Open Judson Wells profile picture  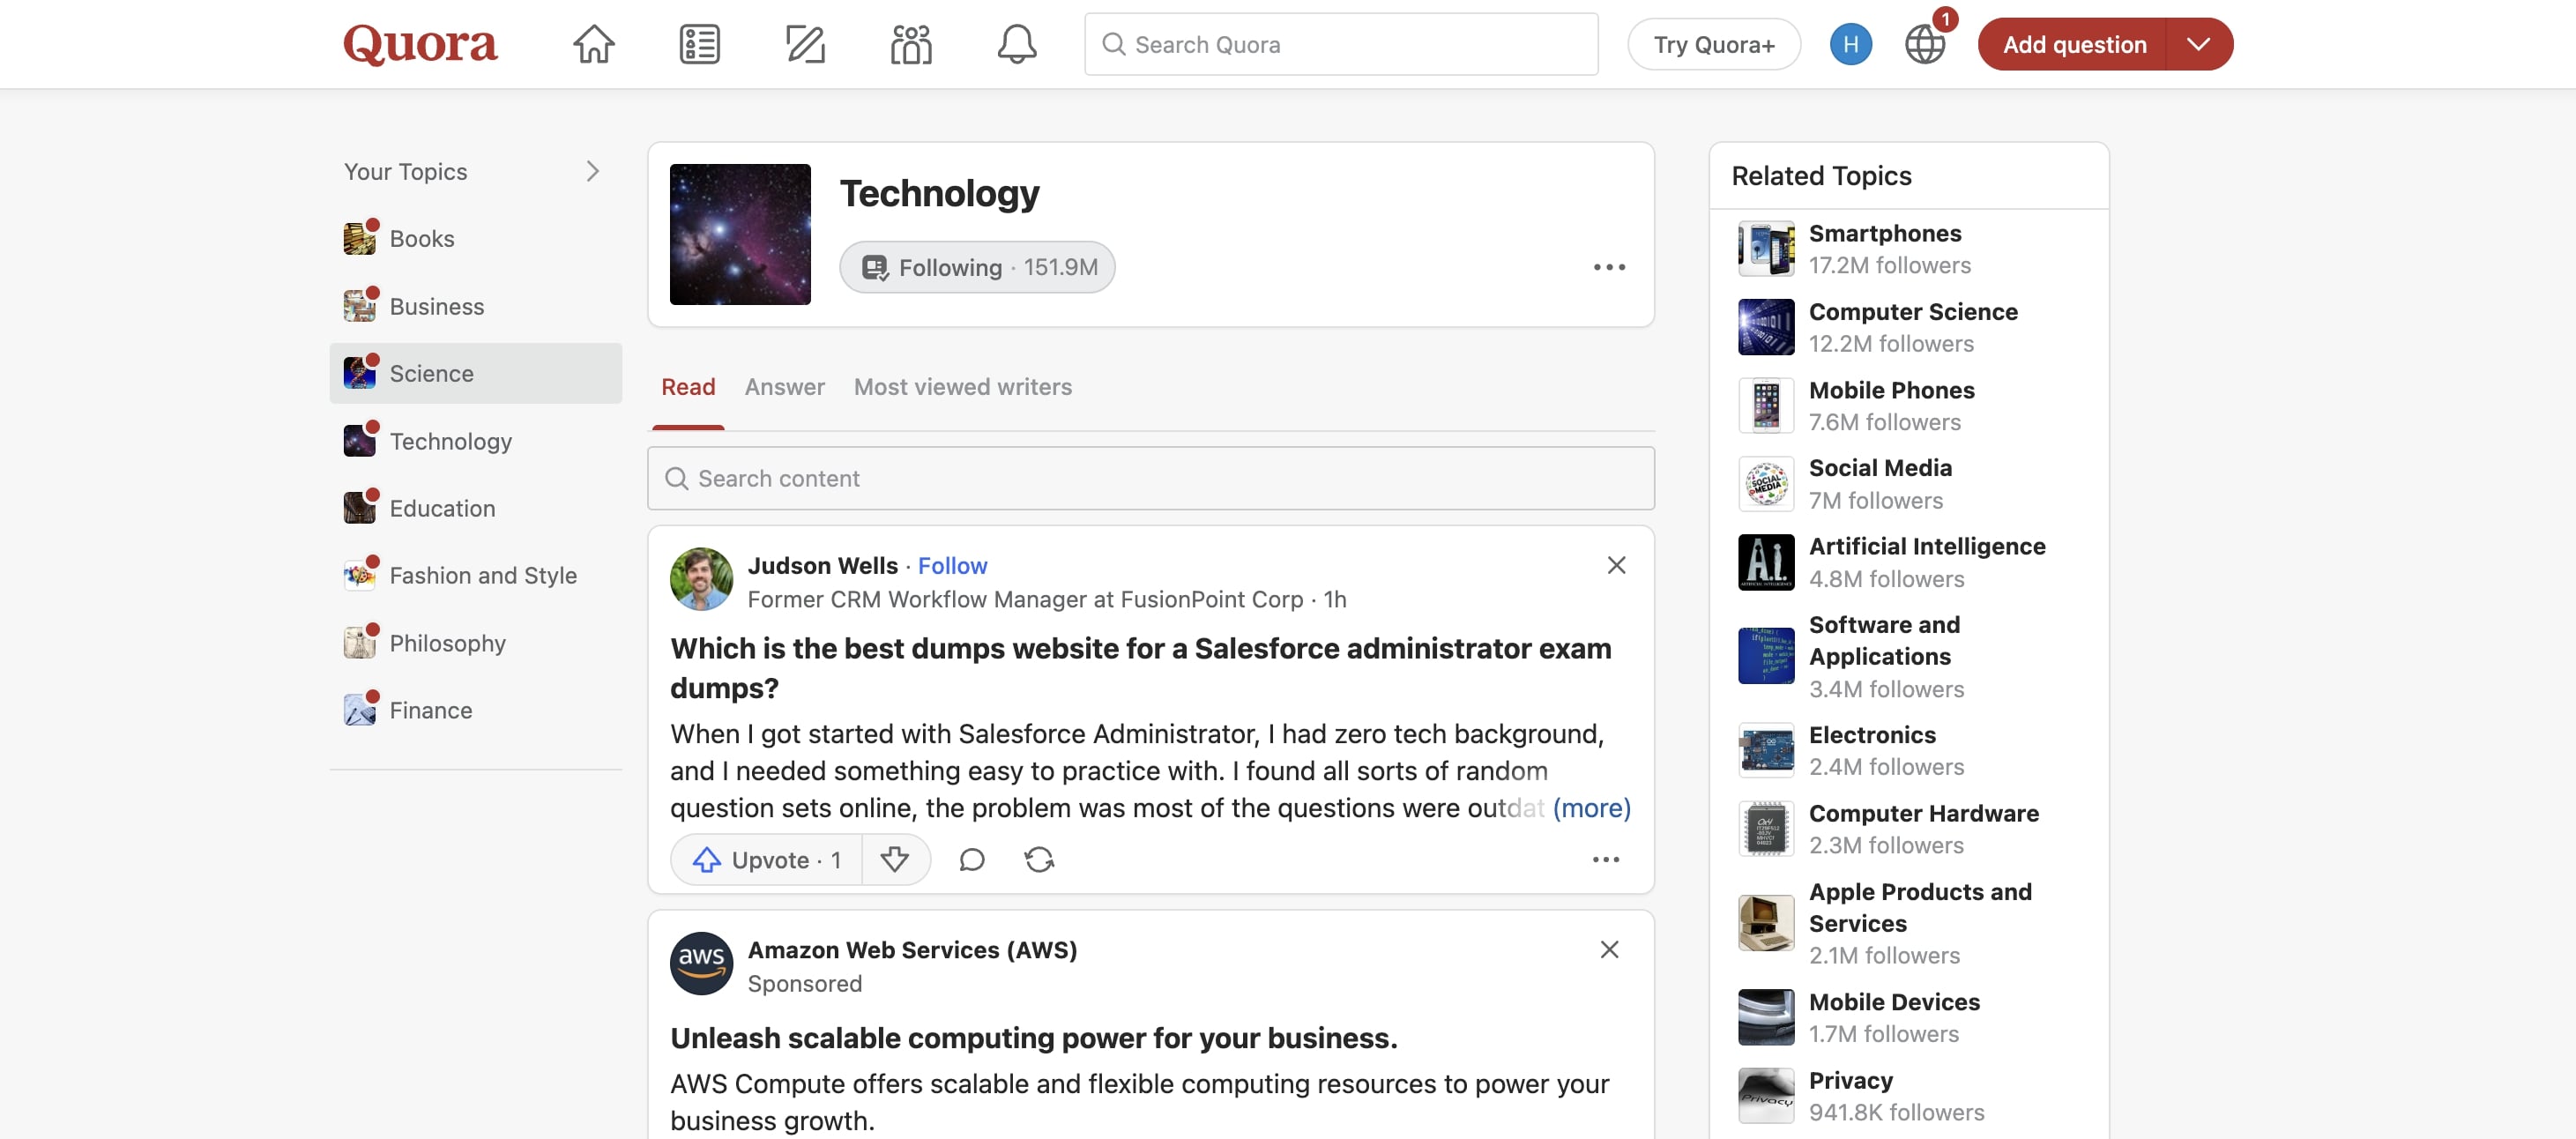pyautogui.click(x=701, y=579)
